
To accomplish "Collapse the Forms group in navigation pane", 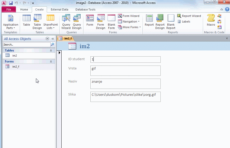I will 51,61.
